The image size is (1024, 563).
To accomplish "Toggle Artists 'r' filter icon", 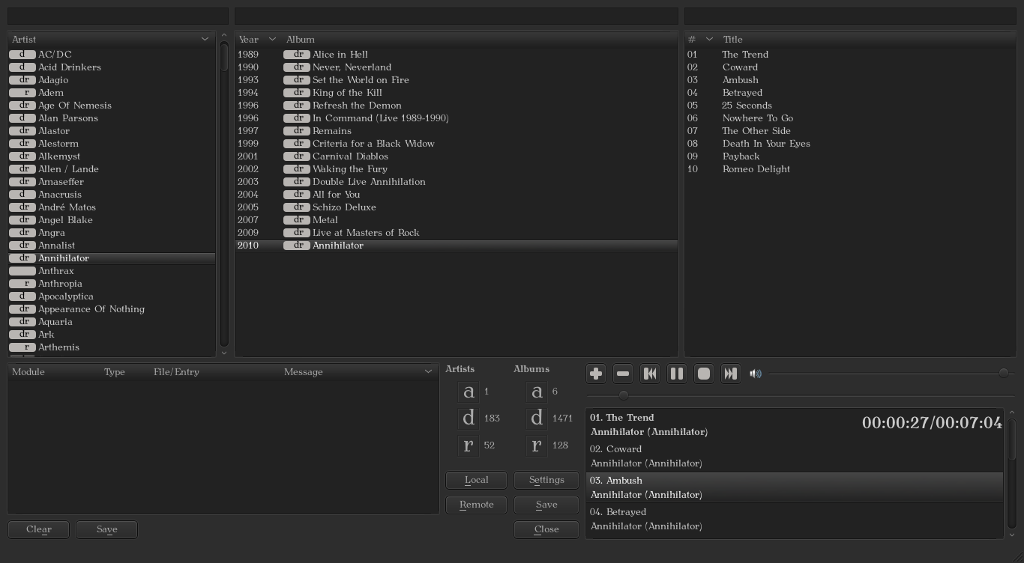I will pos(469,445).
